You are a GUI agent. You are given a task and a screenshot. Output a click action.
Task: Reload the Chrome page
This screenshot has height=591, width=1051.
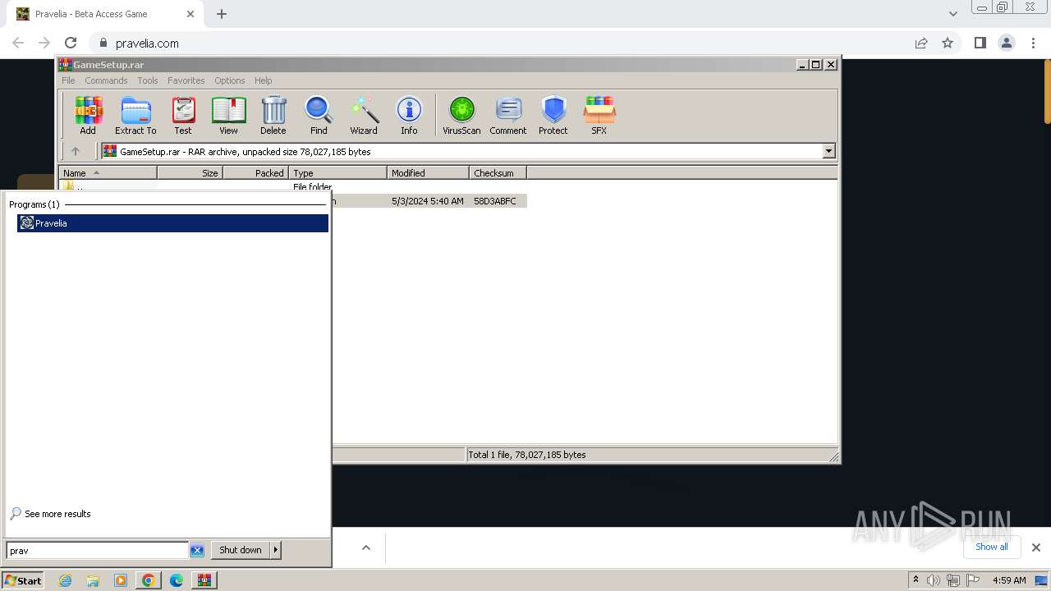click(x=71, y=43)
